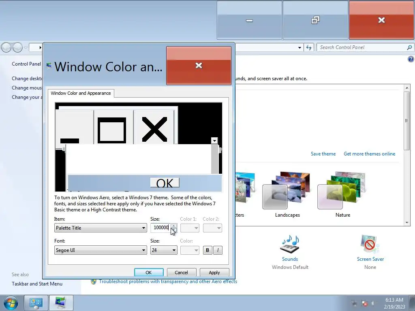
Task: Click the Action Center flag tray icon
Action: (x=364, y=303)
